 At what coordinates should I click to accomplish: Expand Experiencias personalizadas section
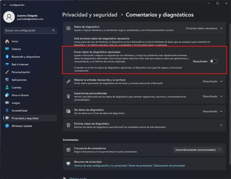pos(221,96)
